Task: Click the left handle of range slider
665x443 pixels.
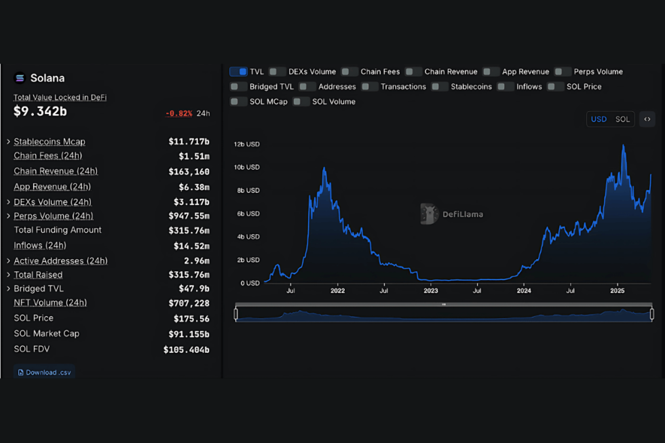Action: [236, 313]
